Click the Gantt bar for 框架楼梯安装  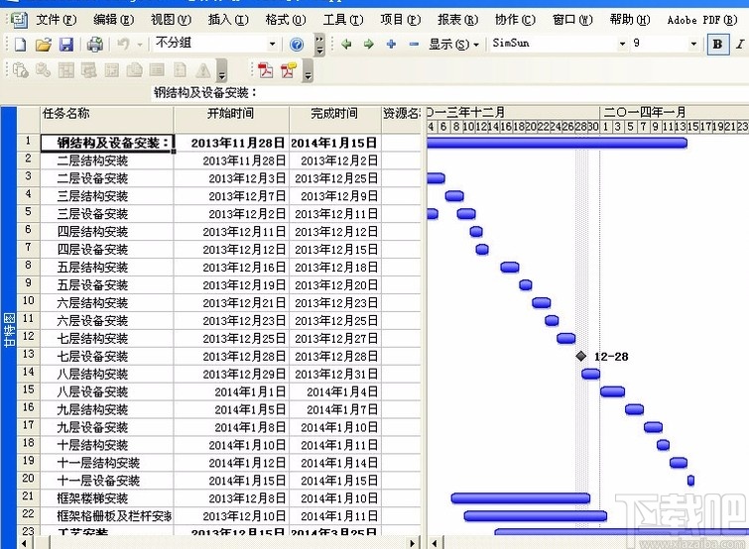click(x=521, y=498)
